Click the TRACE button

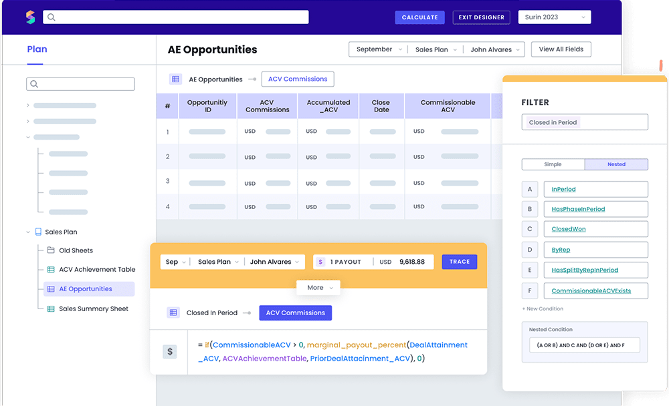point(460,262)
